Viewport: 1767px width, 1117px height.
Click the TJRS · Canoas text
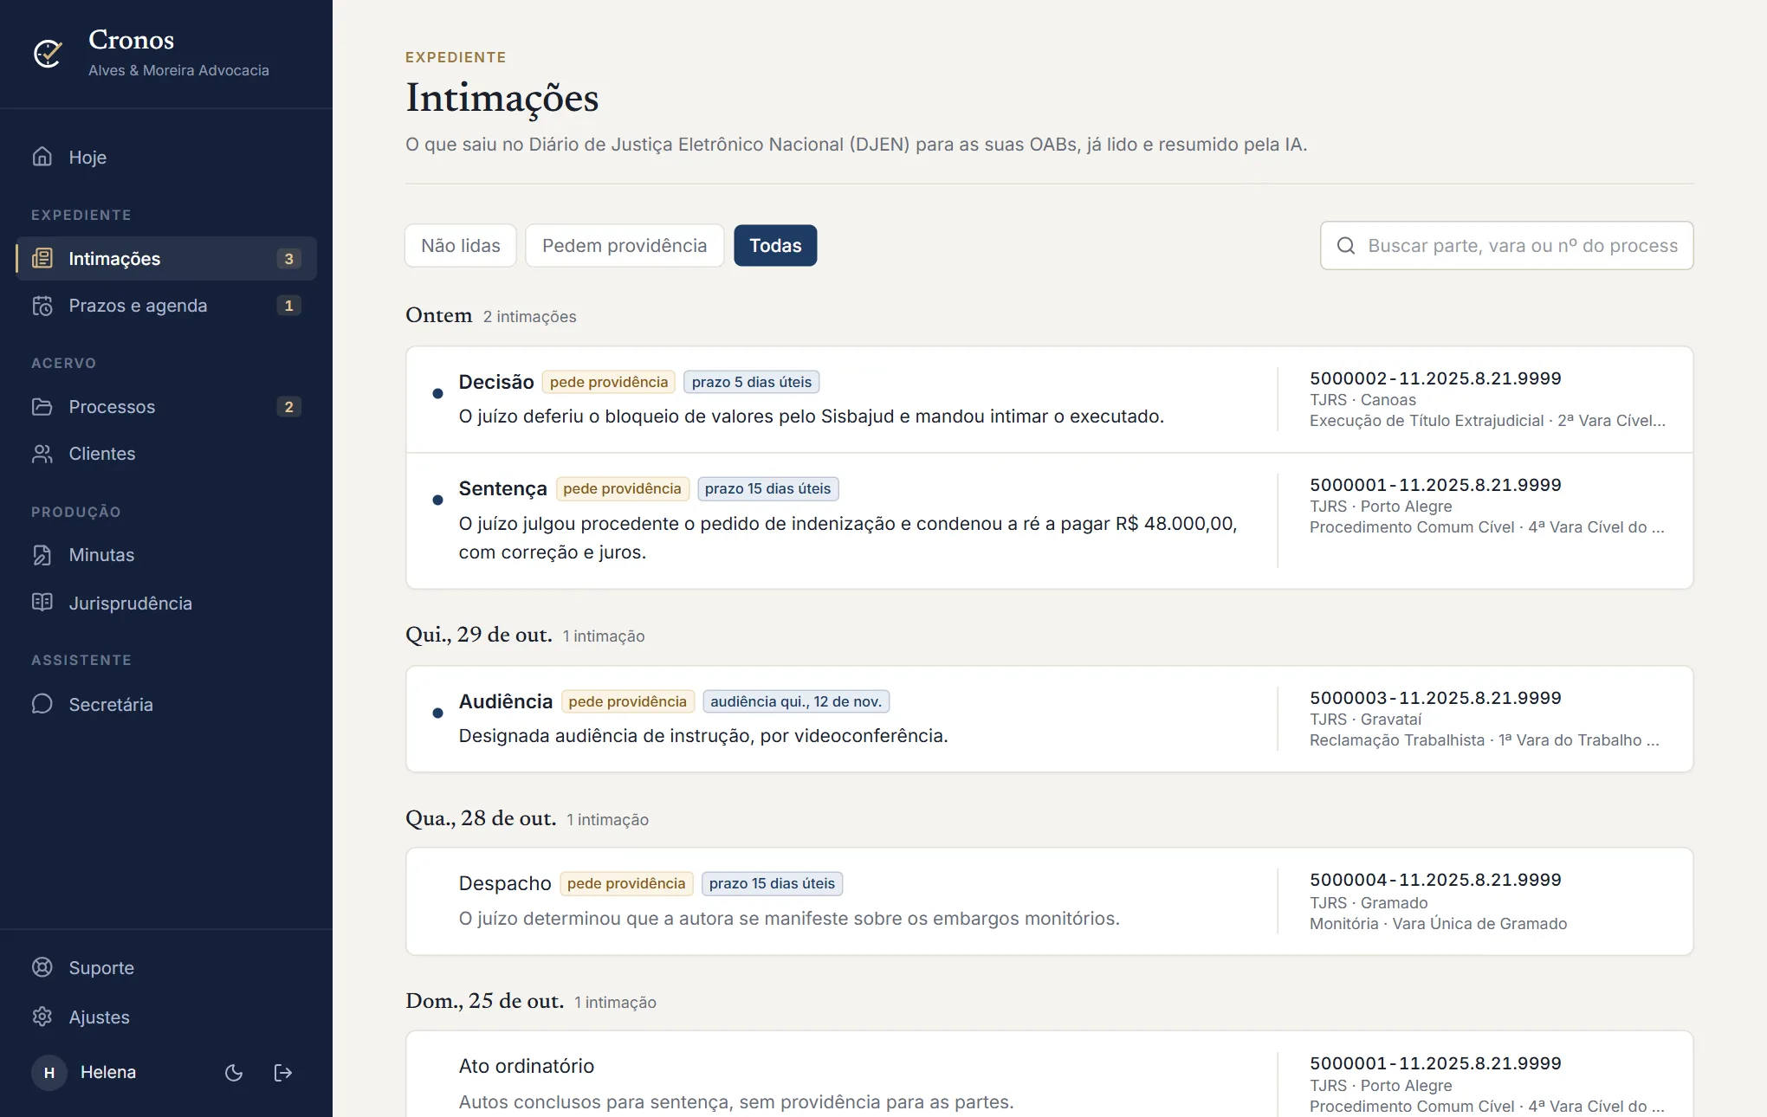pos(1362,400)
